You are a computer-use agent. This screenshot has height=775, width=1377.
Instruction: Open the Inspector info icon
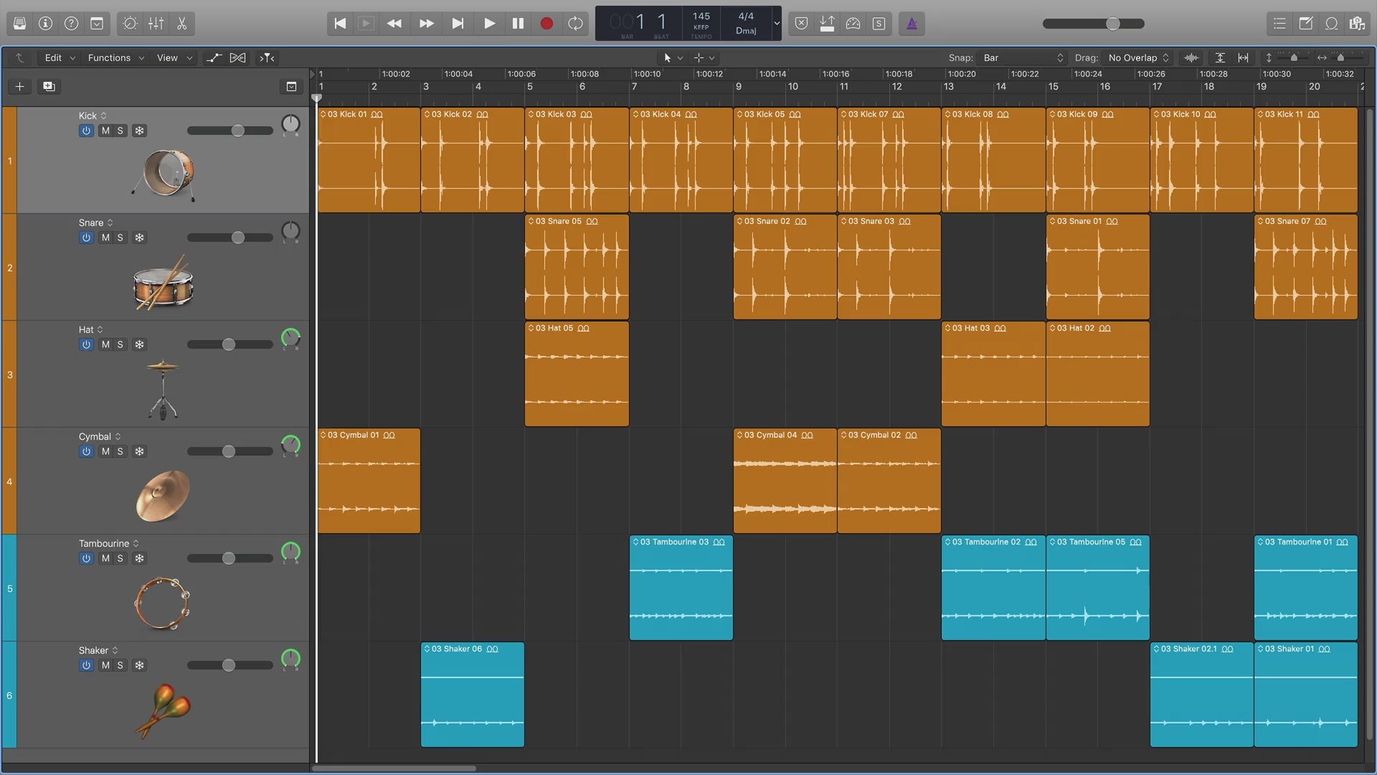click(45, 24)
